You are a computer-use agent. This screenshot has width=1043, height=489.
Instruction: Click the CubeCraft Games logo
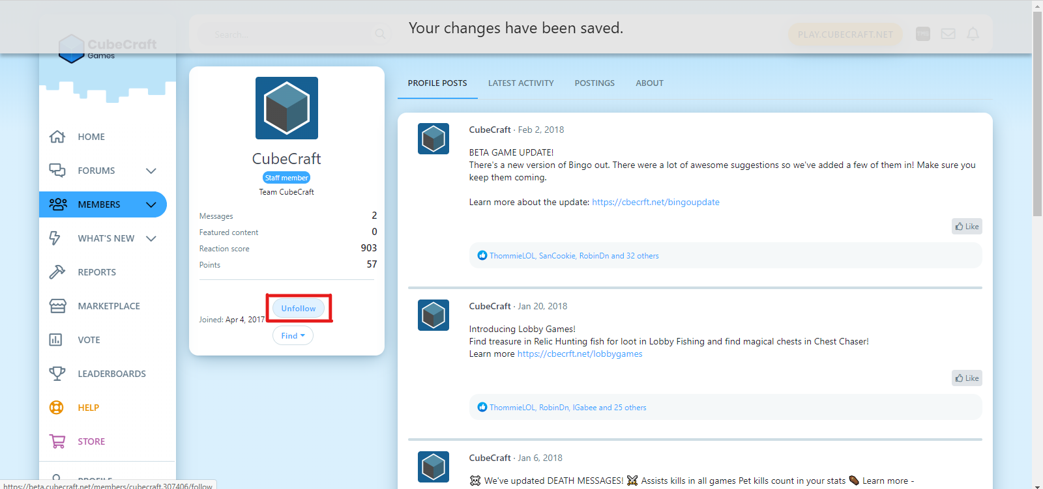tap(108, 49)
